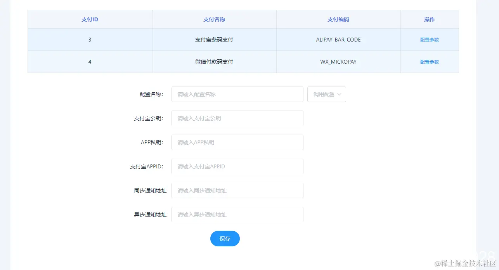The height and width of the screenshot is (270, 499).
Task: Click the 保存 button
Action: click(x=225, y=239)
